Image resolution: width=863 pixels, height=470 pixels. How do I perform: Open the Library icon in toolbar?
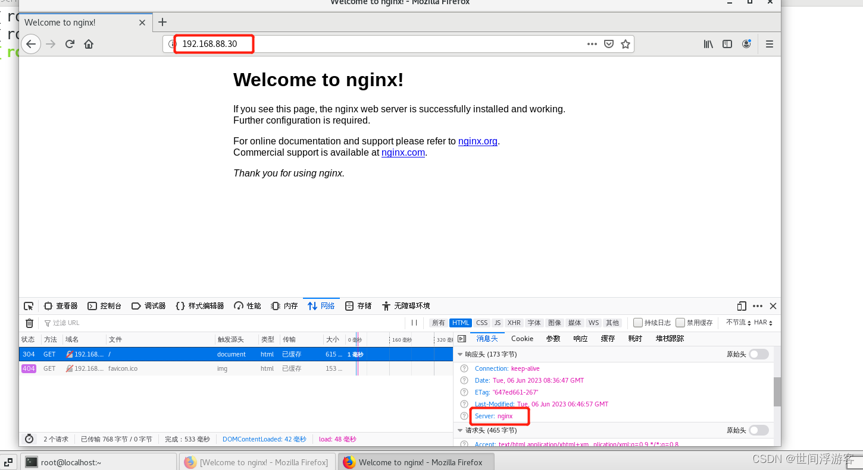(x=708, y=44)
